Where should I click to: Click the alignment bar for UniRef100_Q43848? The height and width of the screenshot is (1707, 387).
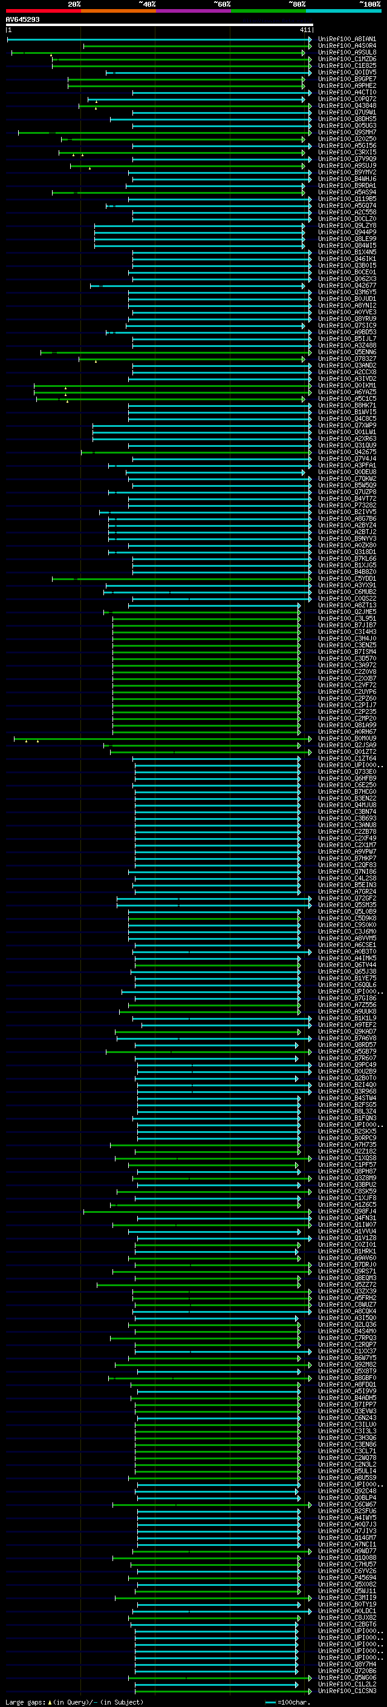click(195, 106)
